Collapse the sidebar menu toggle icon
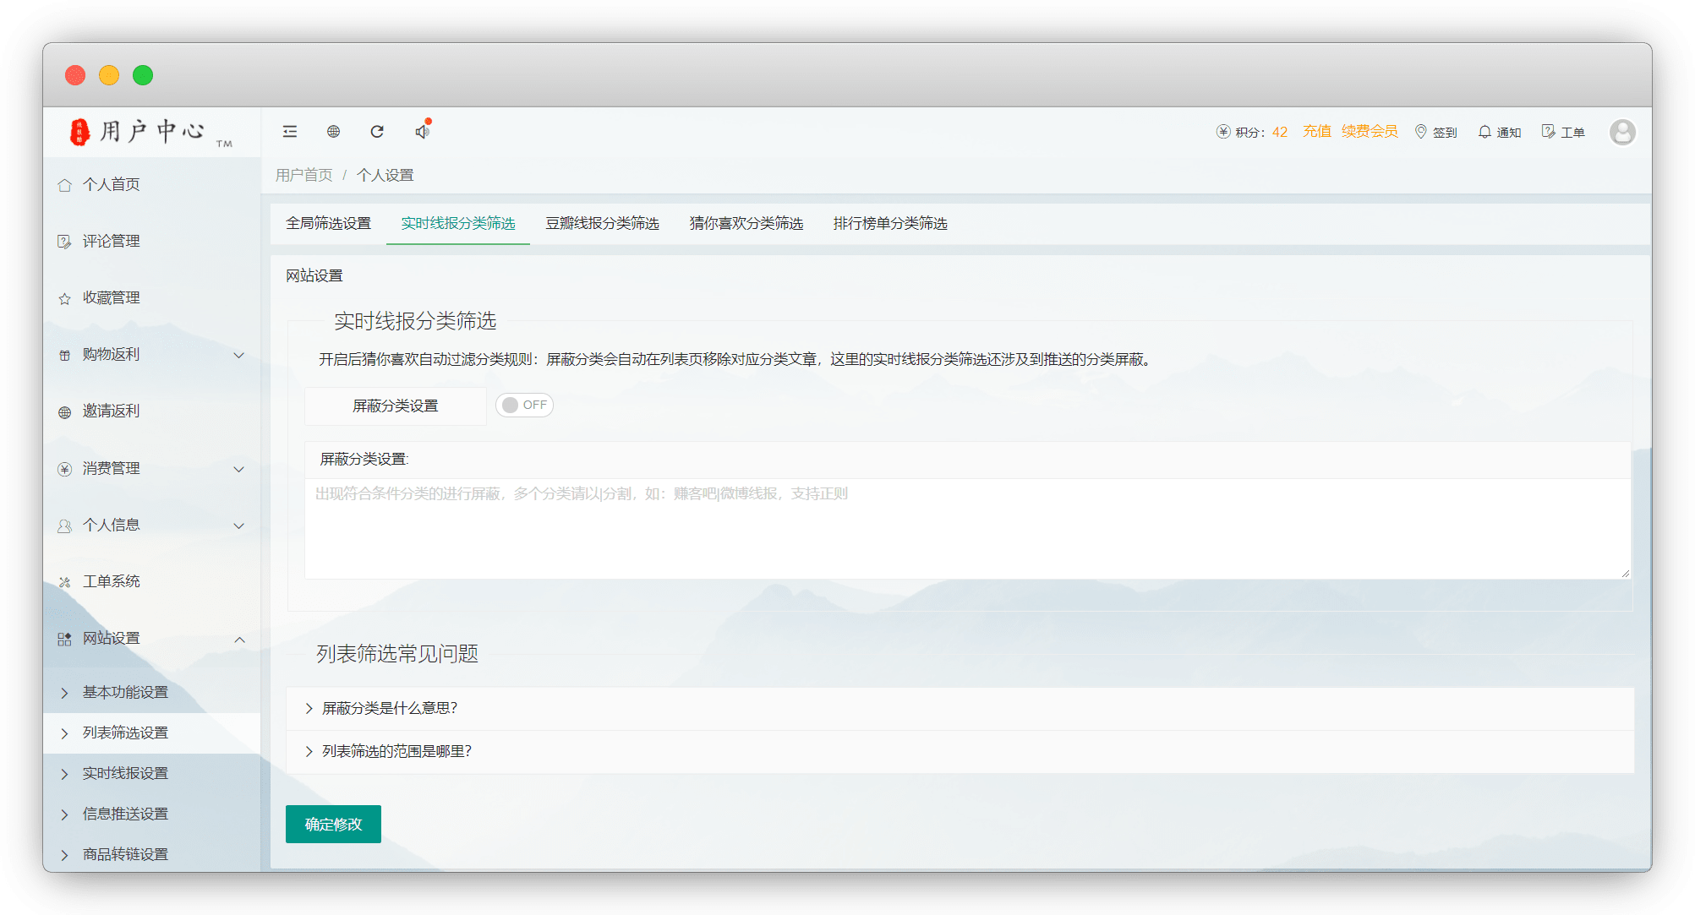 290,131
